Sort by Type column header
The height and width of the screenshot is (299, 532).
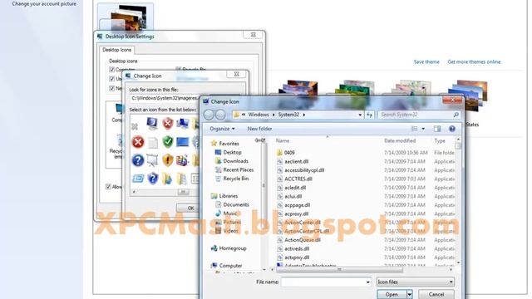[x=440, y=140]
